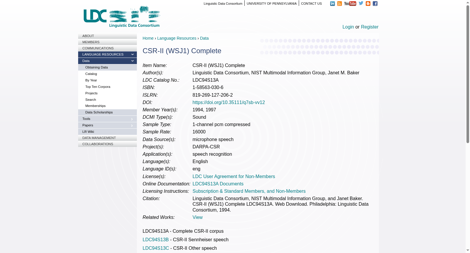470x253 pixels.
Task: Open Data Scholarships in sidebar
Action: click(108, 112)
